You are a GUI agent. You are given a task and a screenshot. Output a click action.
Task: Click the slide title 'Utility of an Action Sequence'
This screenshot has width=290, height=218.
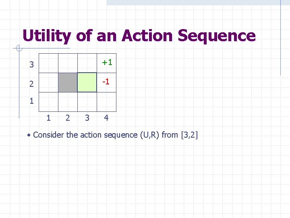click(139, 36)
